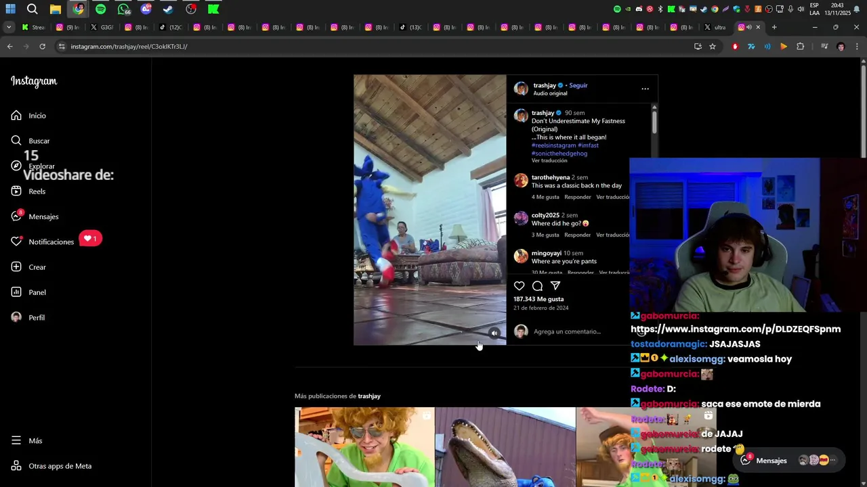Open the Windows Start menu

click(x=10, y=9)
